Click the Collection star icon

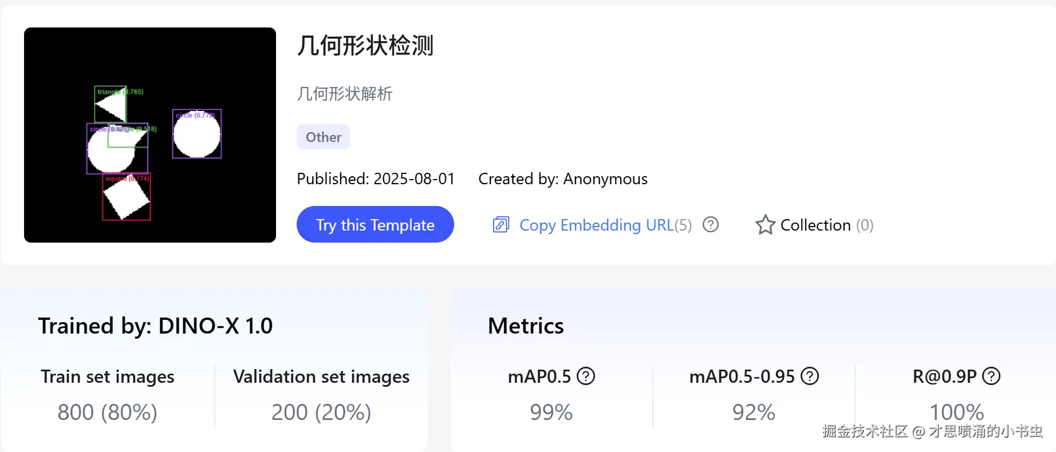coord(766,225)
